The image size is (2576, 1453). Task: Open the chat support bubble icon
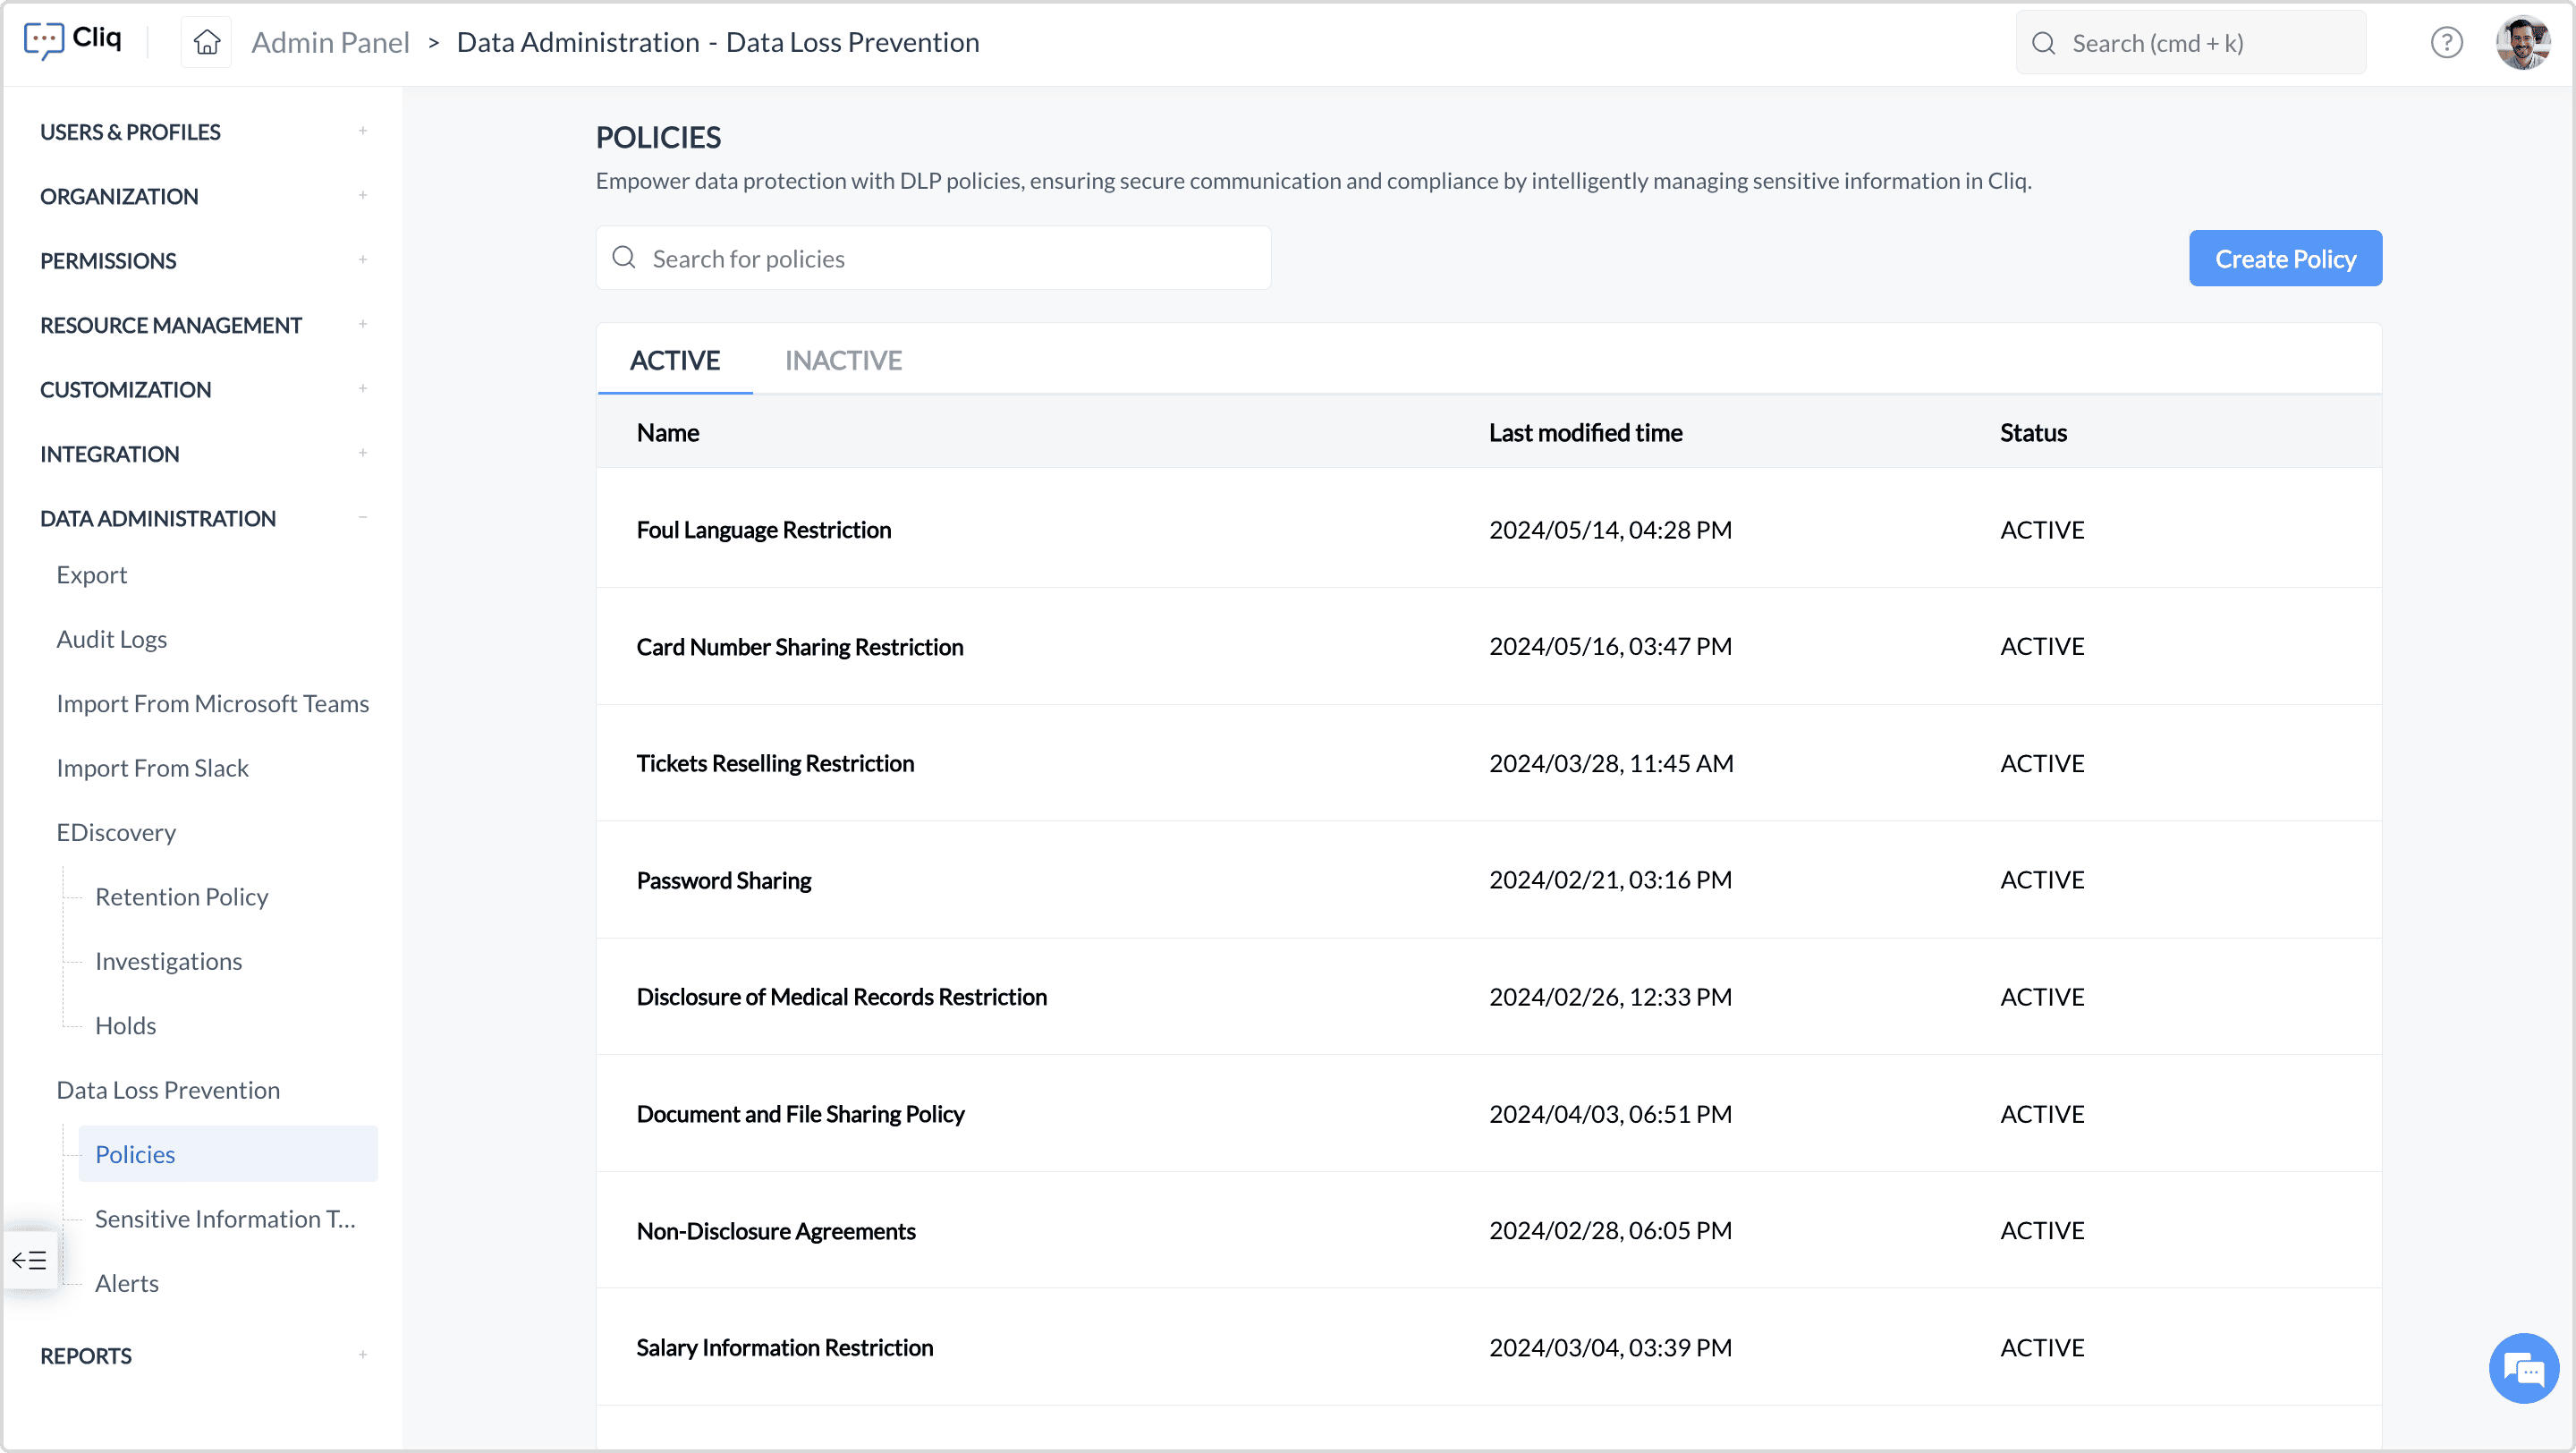pyautogui.click(x=2523, y=1368)
